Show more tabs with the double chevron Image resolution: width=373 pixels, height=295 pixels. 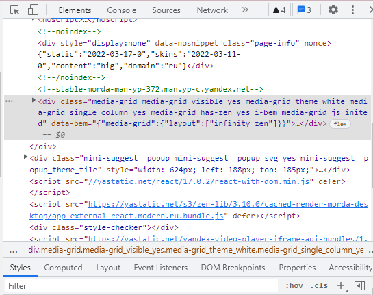point(245,10)
